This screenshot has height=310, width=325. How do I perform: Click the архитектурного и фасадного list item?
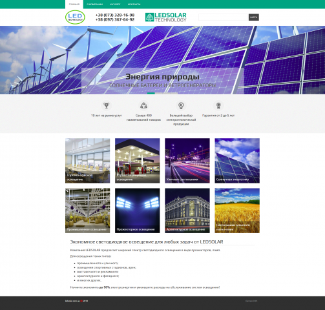(x=98, y=276)
